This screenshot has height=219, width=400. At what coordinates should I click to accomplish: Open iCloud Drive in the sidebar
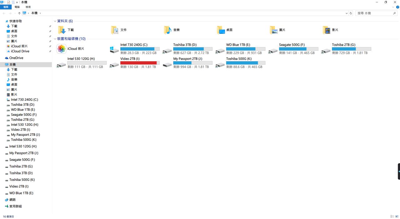click(18, 51)
